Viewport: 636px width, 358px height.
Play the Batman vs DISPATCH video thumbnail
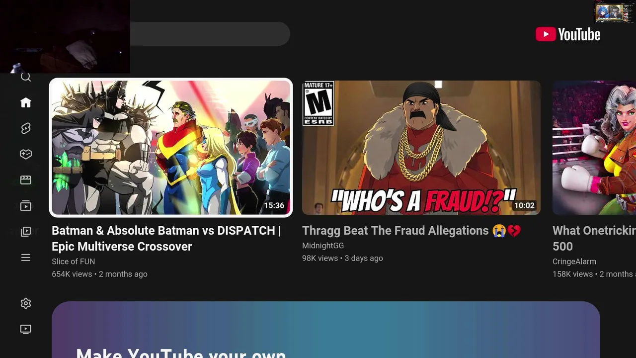coord(171,148)
